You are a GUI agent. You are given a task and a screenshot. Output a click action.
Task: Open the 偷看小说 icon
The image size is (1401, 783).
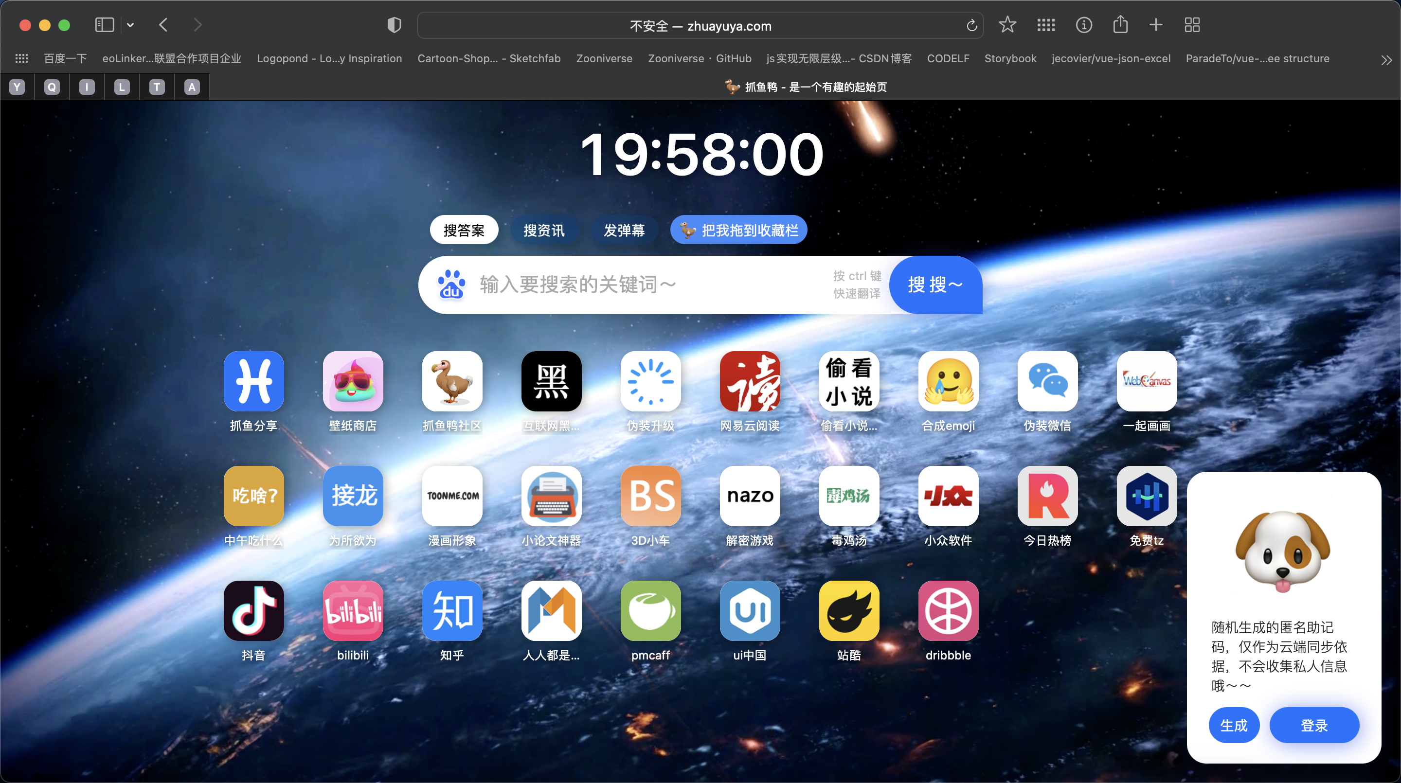[x=849, y=381]
